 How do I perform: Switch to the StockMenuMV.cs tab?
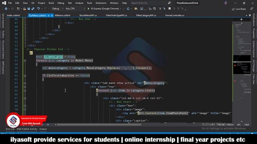(x=88, y=15)
